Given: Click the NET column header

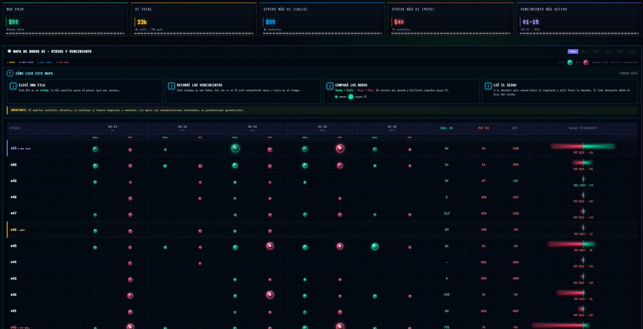Looking at the screenshot, I should click(x=515, y=128).
